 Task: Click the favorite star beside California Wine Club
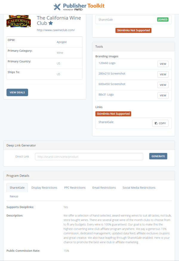coord(51,23)
